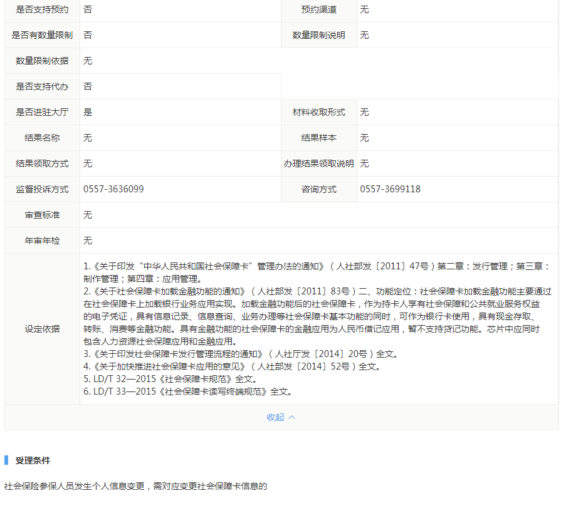The width and height of the screenshot is (576, 518).
Task: Click the 咨询方式 phone number 0557-3699118
Action: (390, 189)
